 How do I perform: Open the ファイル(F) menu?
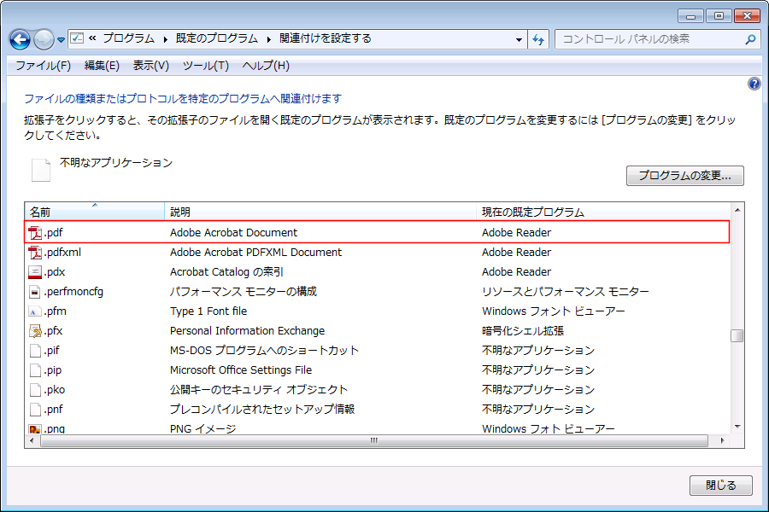click(x=43, y=66)
